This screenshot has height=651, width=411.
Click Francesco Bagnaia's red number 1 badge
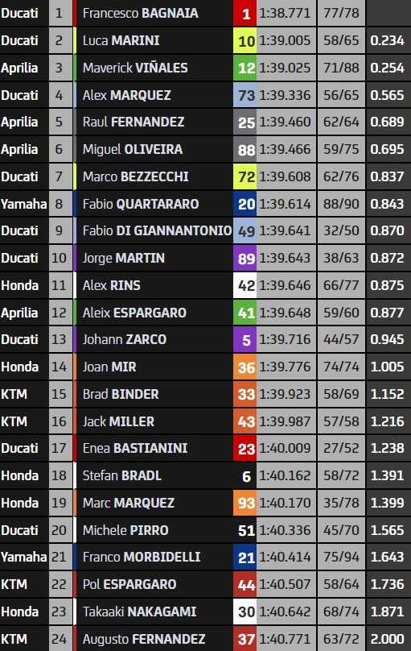(245, 13)
